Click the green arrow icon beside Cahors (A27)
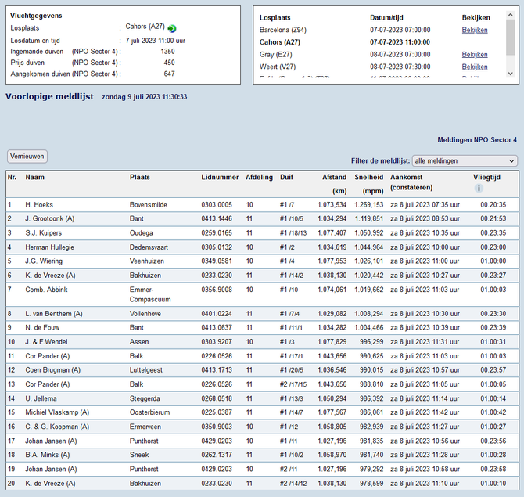This screenshot has width=524, height=497. coord(172,29)
